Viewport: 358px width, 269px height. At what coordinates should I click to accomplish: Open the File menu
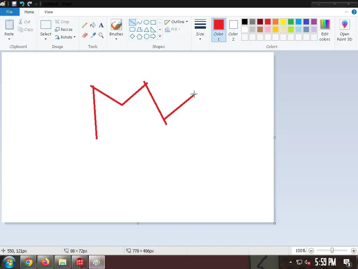coord(9,12)
